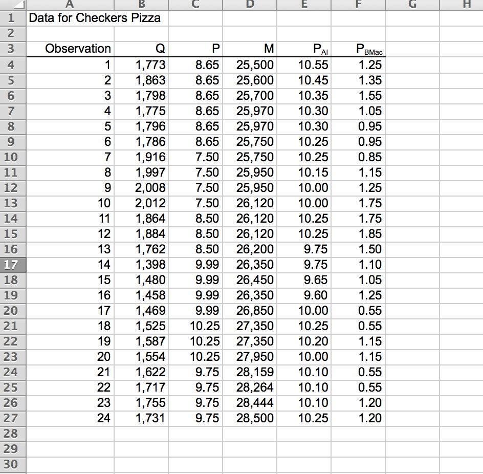Select the cell with value 2,012

[x=142, y=203]
